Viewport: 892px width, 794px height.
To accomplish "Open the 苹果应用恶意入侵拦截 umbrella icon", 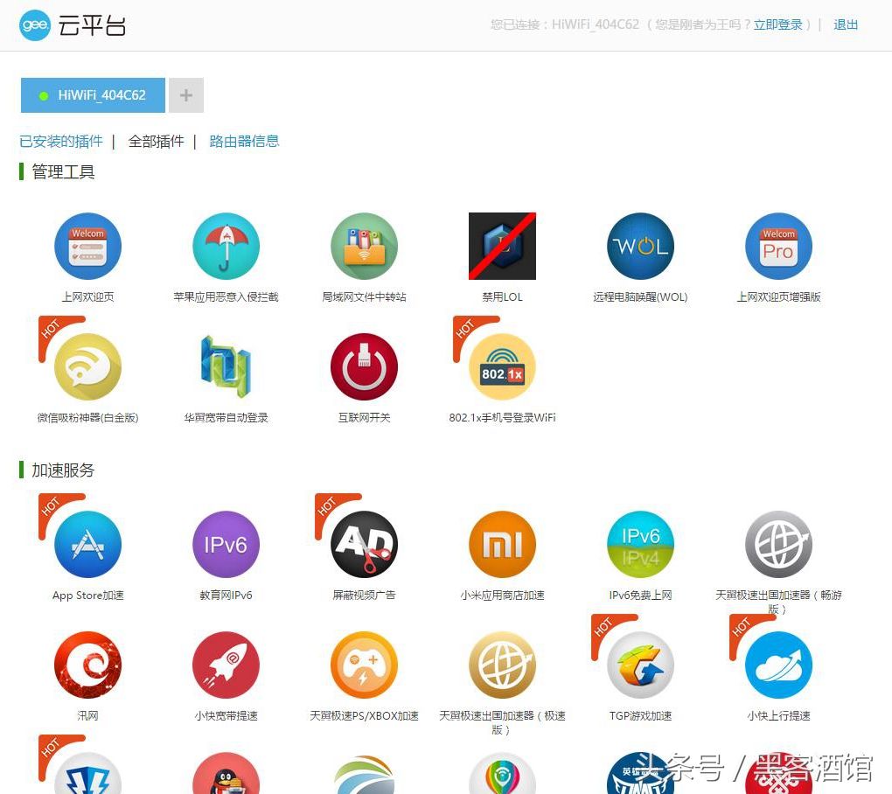I will click(226, 247).
